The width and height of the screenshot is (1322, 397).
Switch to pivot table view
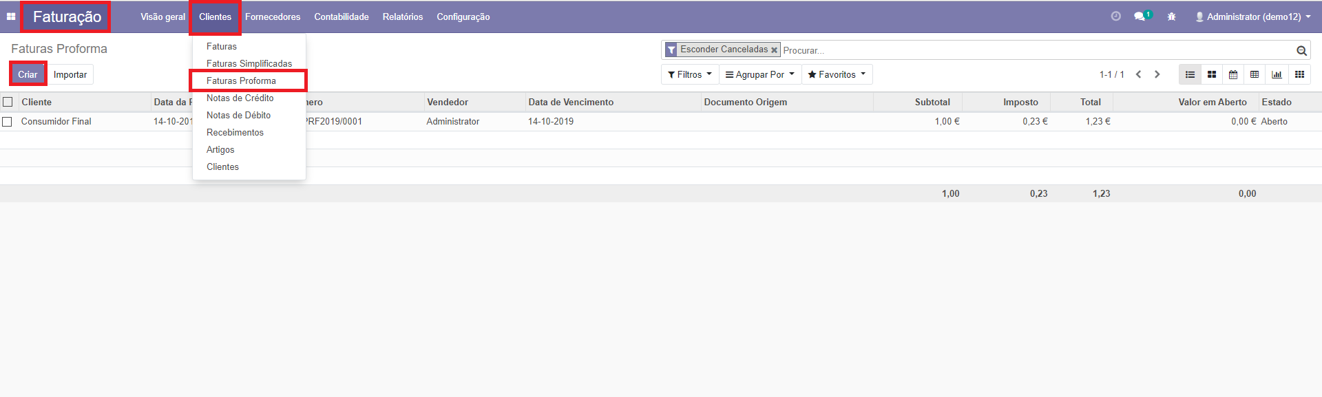click(x=1255, y=74)
